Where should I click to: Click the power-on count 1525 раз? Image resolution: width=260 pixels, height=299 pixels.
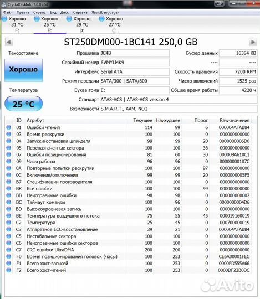click(x=238, y=81)
